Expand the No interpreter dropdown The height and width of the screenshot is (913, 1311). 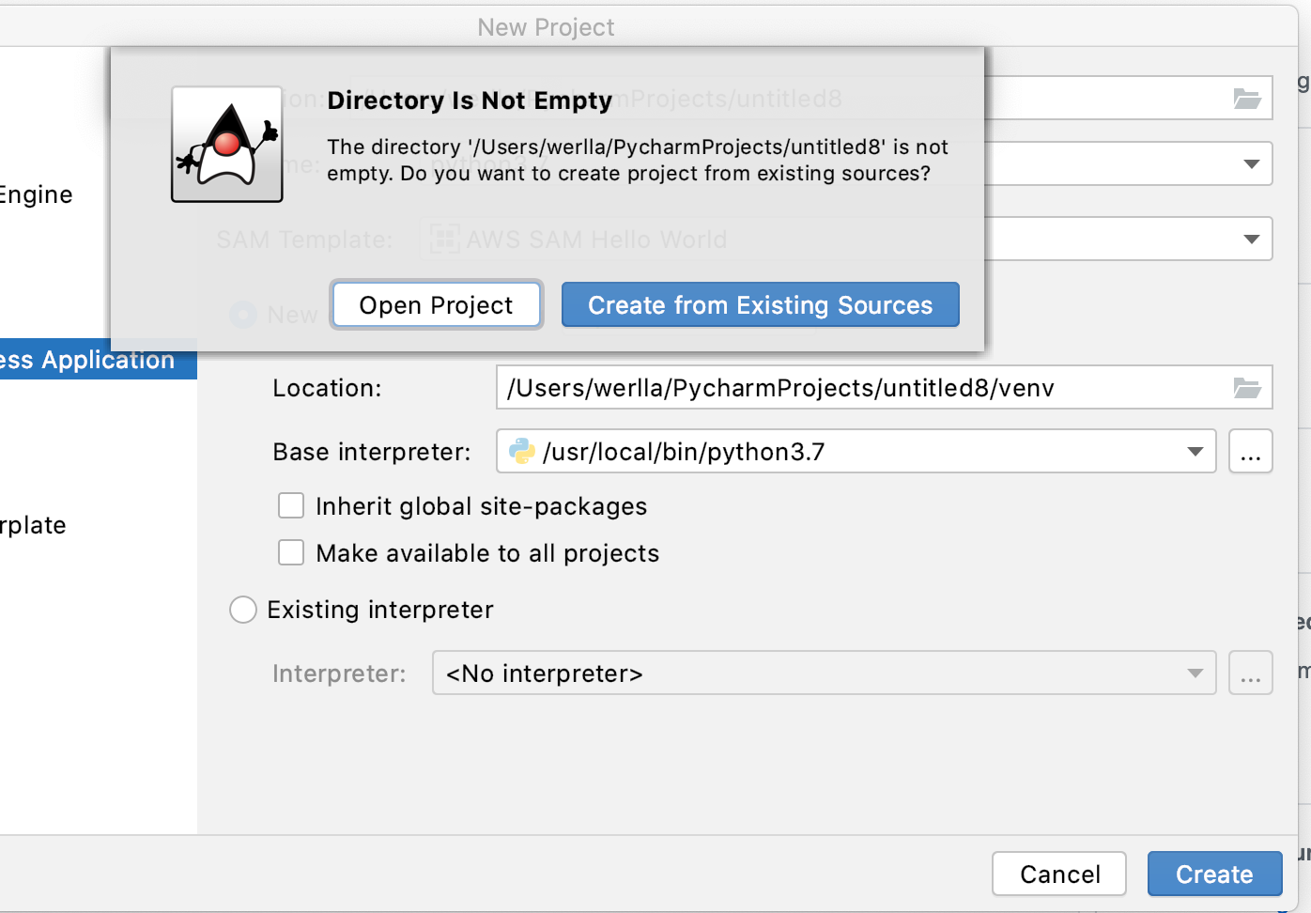coord(1194,673)
